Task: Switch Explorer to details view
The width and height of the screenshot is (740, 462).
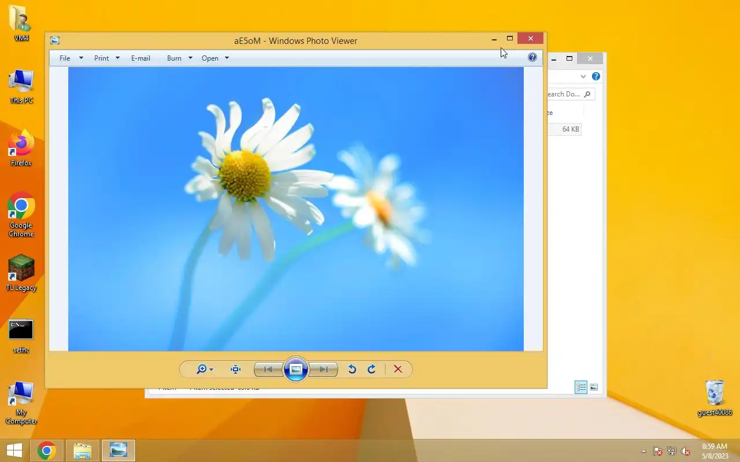Action: [x=581, y=387]
